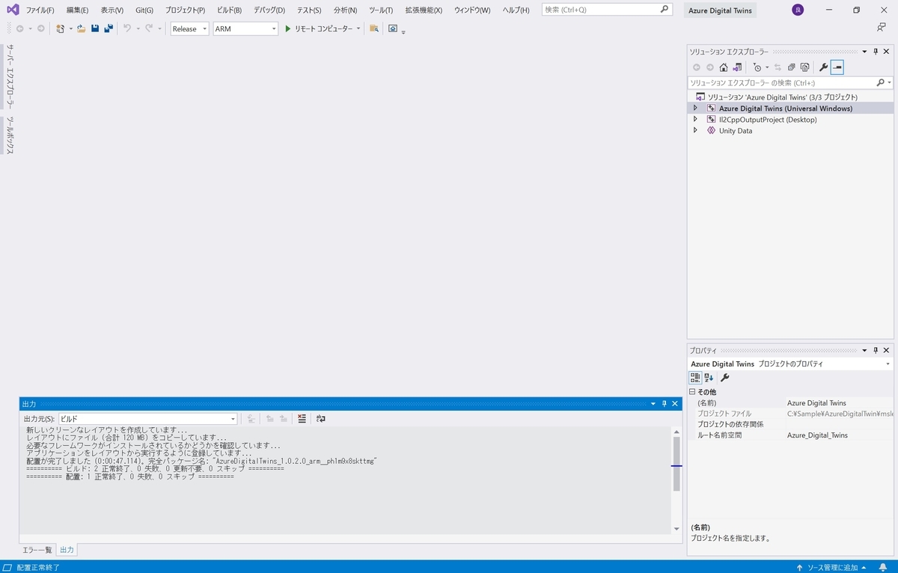Click the Pending Changes Filter clock icon
This screenshot has height=573, width=898.
tap(757, 67)
